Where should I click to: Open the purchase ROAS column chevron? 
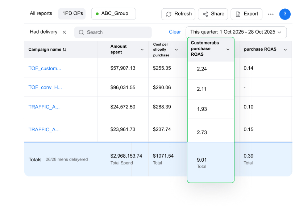pyautogui.click(x=285, y=50)
